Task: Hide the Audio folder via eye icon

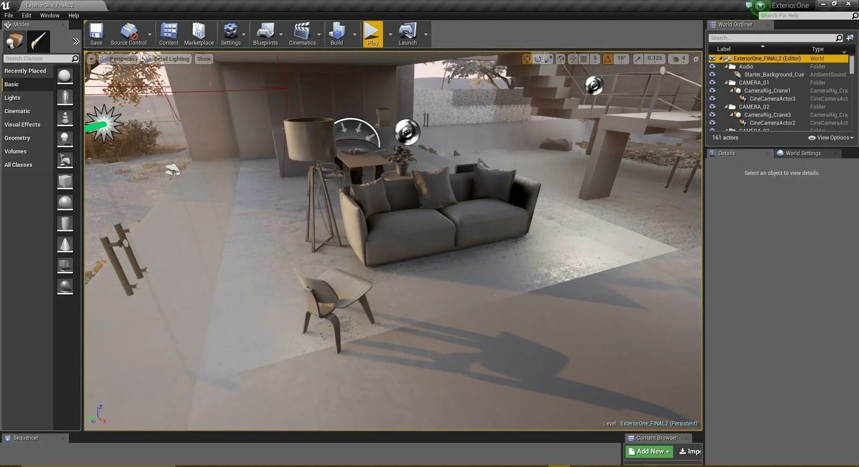Action: [x=712, y=67]
